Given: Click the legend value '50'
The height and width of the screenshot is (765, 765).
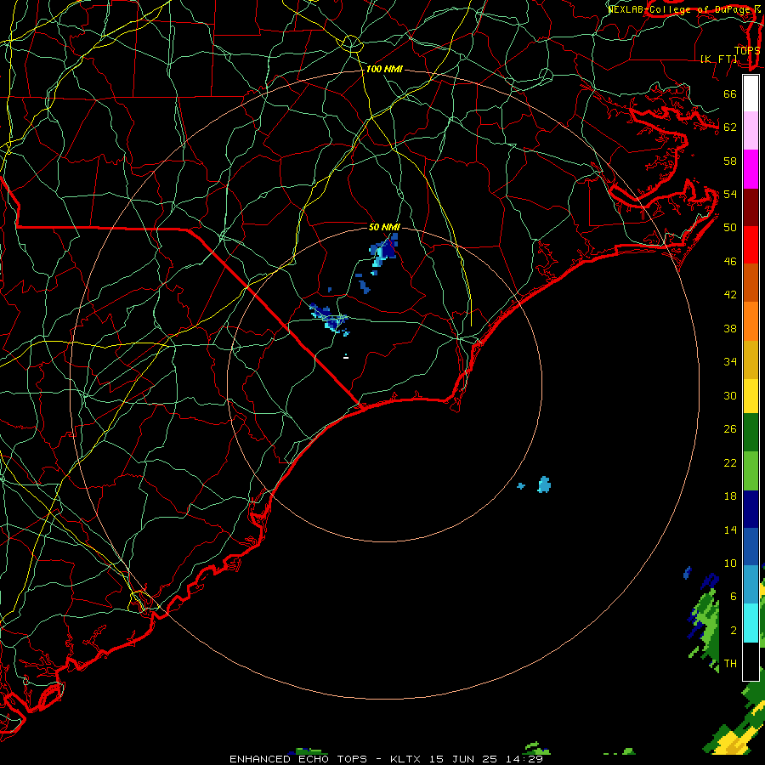Looking at the screenshot, I should pyautogui.click(x=730, y=228).
